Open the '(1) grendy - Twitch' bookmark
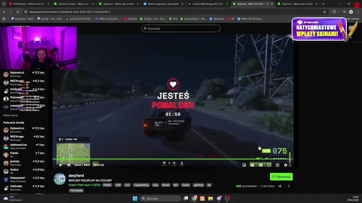362x203 pixels. (22, 19)
